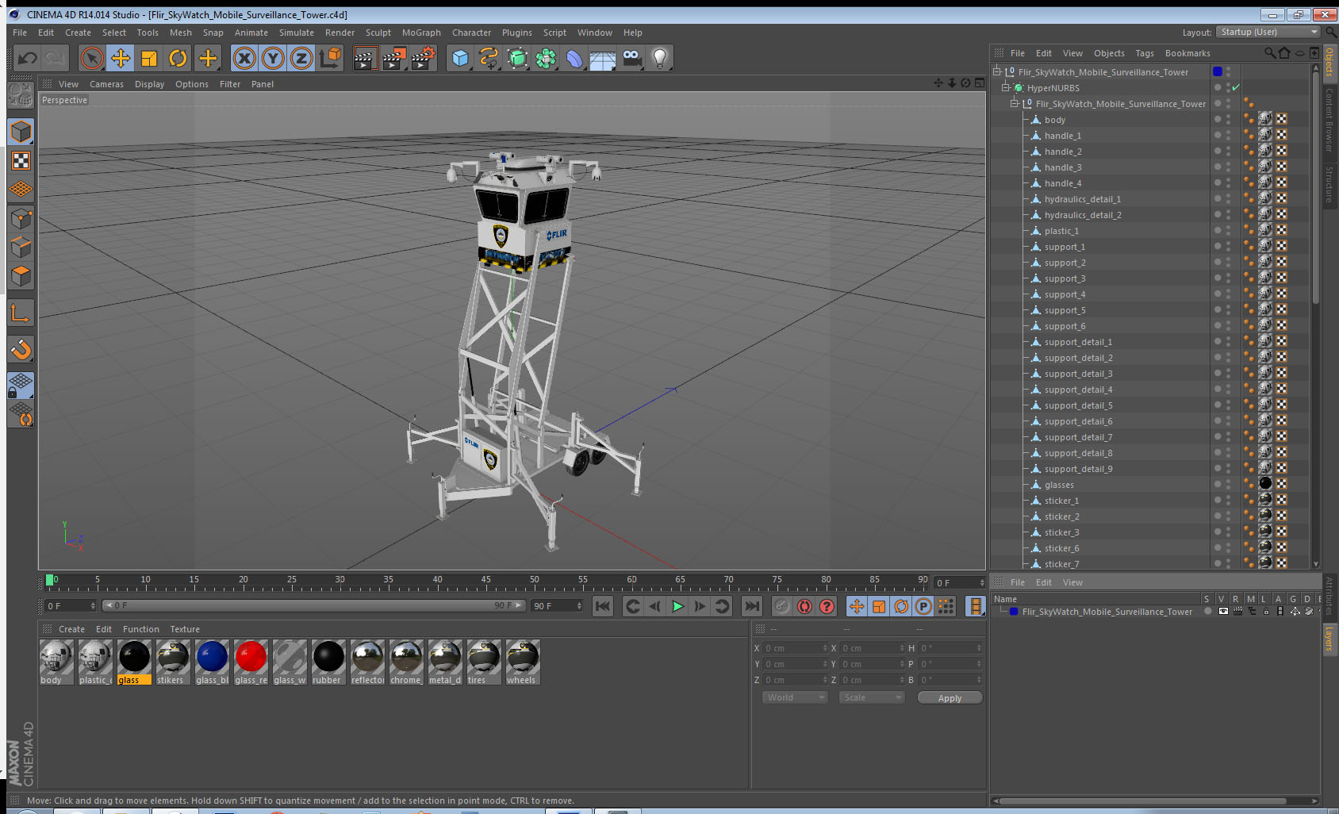
Task: Open the array modeling objects icon
Action: pyautogui.click(x=546, y=58)
